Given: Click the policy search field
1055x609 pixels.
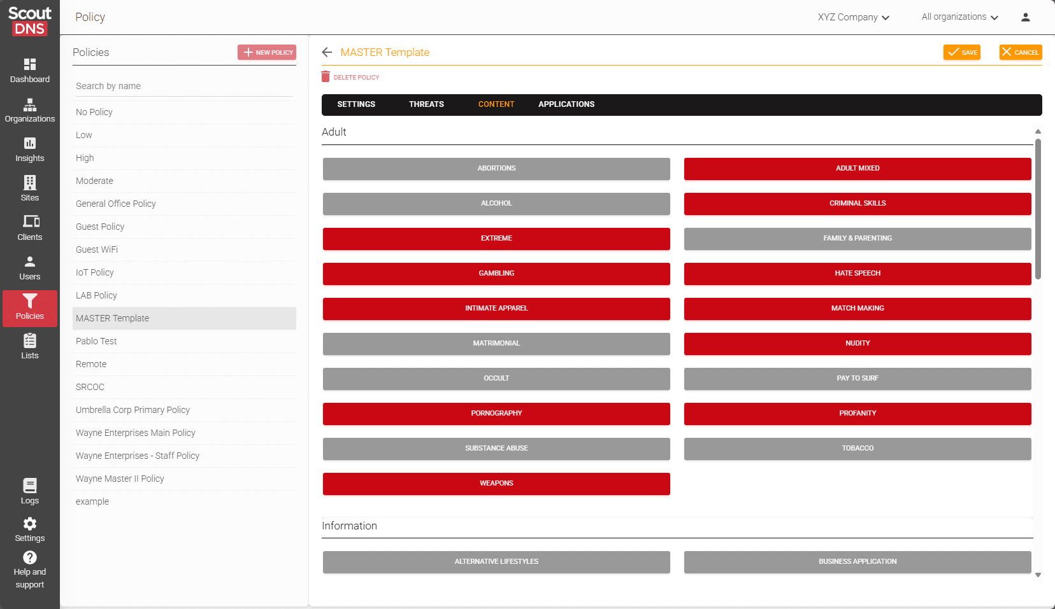Looking at the screenshot, I should [x=183, y=85].
